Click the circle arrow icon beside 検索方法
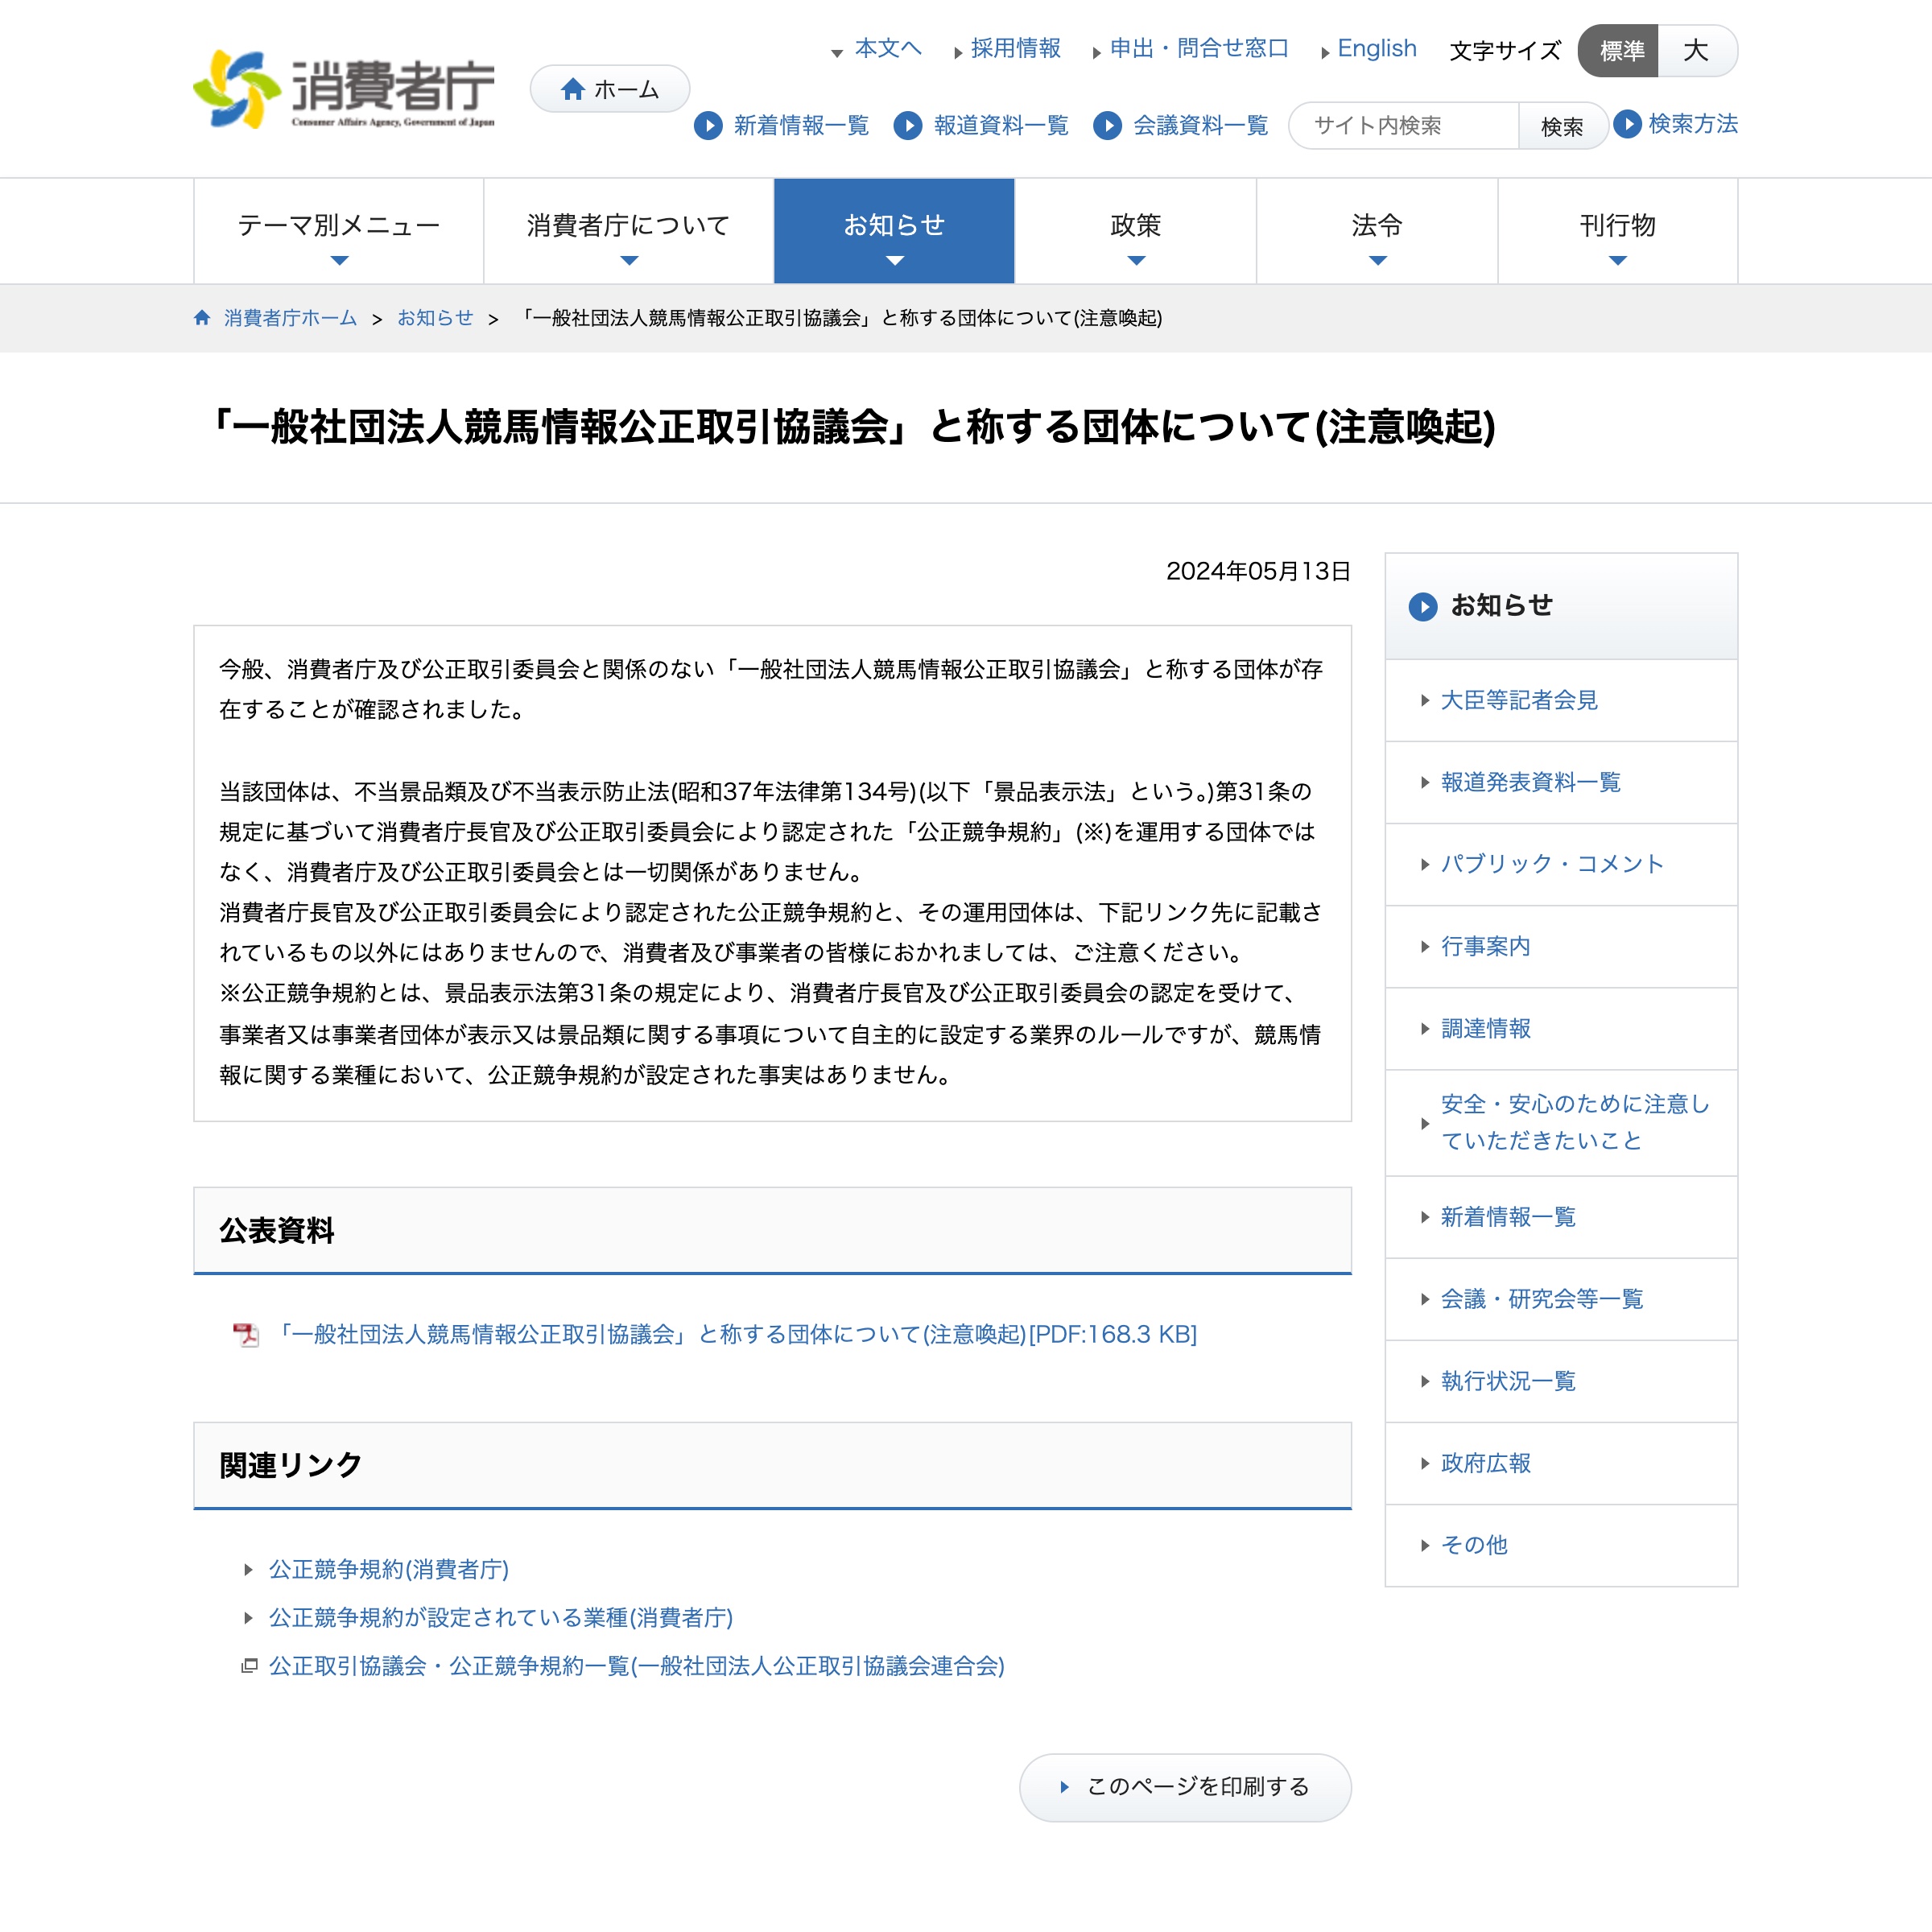This screenshot has width=1932, height=1932. click(1627, 123)
